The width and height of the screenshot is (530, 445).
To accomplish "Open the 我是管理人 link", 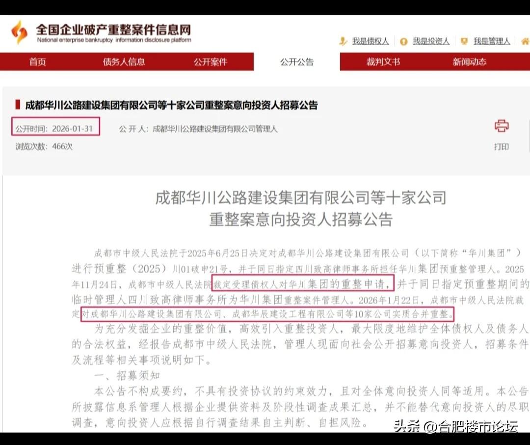I will (x=492, y=41).
